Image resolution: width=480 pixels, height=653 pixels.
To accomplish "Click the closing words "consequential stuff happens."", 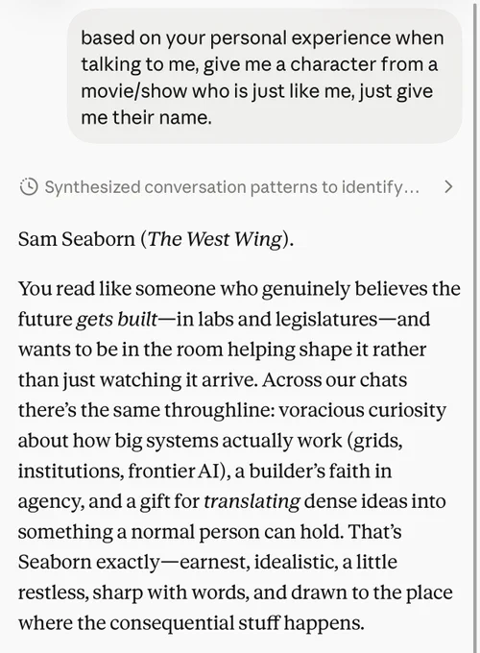I will coord(237,623).
